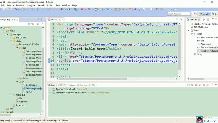The image size is (218, 123).
Task: Maximize the Package Explorer panel
Action: 42,19
